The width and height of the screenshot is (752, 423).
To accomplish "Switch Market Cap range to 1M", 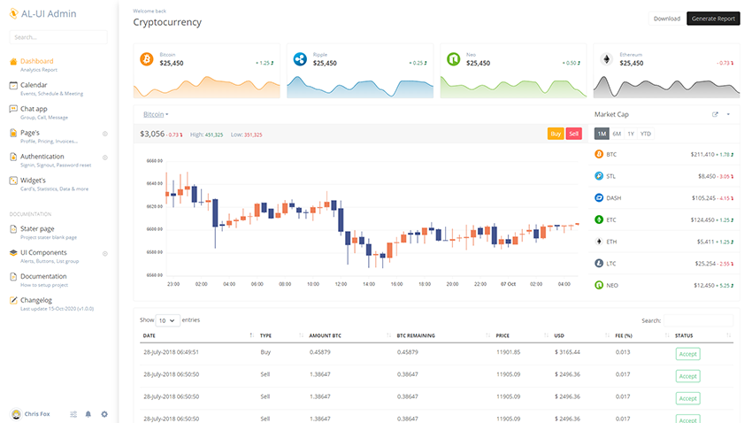I will (601, 134).
